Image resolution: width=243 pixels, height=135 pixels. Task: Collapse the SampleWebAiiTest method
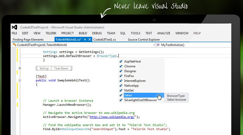[x=20, y=80]
